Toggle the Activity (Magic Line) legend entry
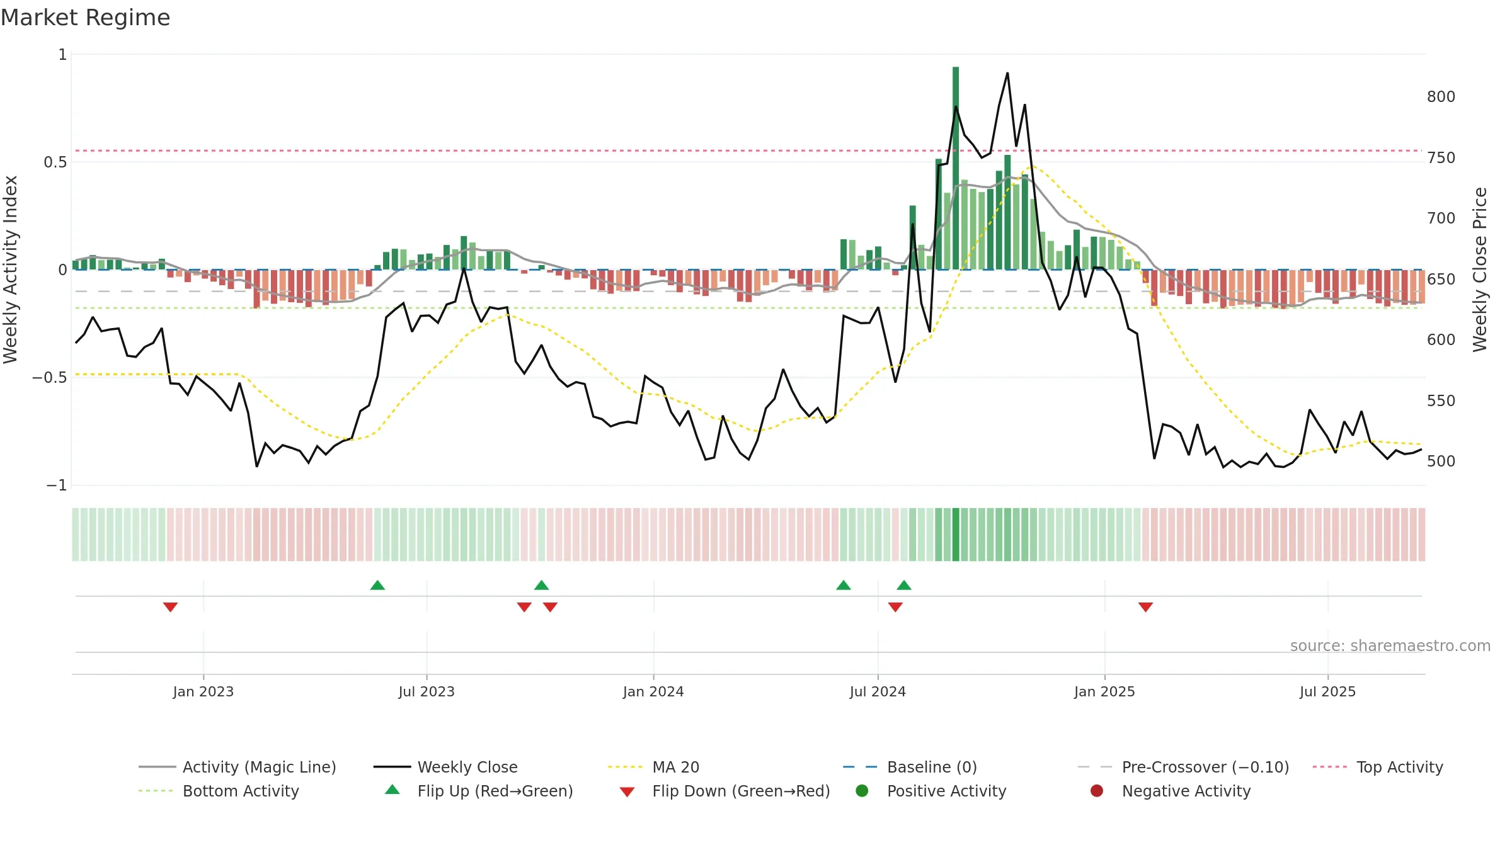Viewport: 1512px width, 850px height. point(238,767)
